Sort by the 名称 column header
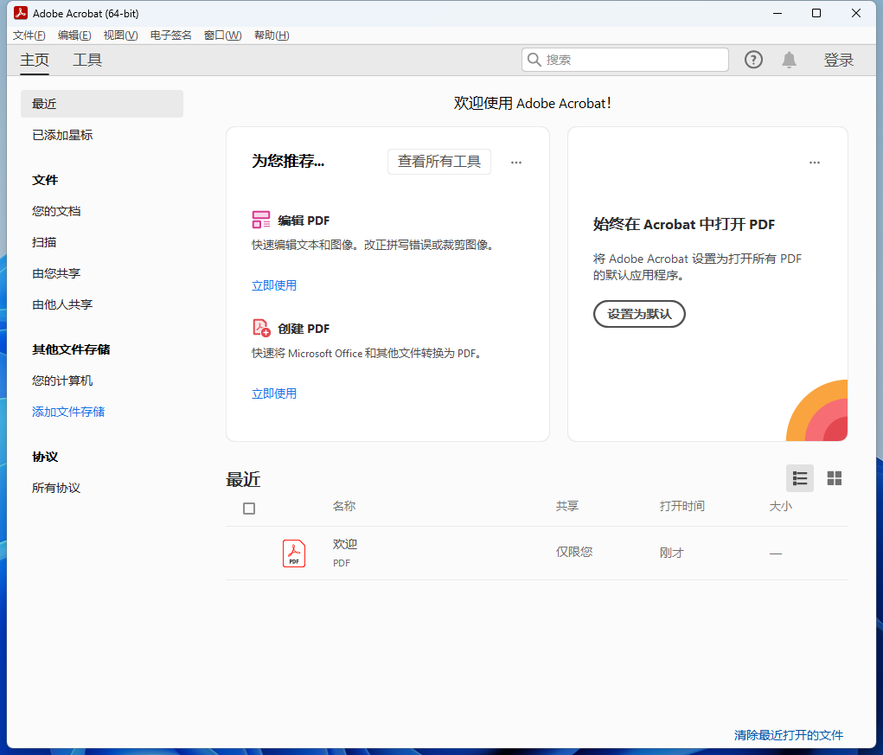Image resolution: width=883 pixels, height=755 pixels. coord(343,506)
